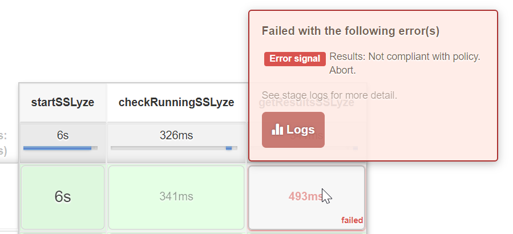The height and width of the screenshot is (234, 513).
Task: Open the Logs button in error popup
Action: (293, 130)
